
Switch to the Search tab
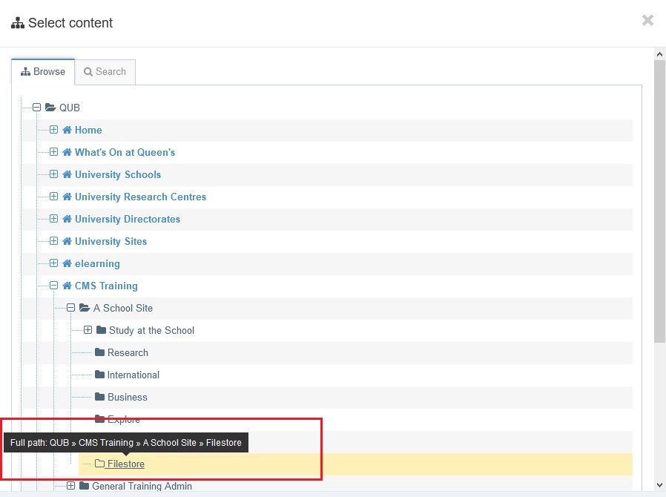point(105,71)
